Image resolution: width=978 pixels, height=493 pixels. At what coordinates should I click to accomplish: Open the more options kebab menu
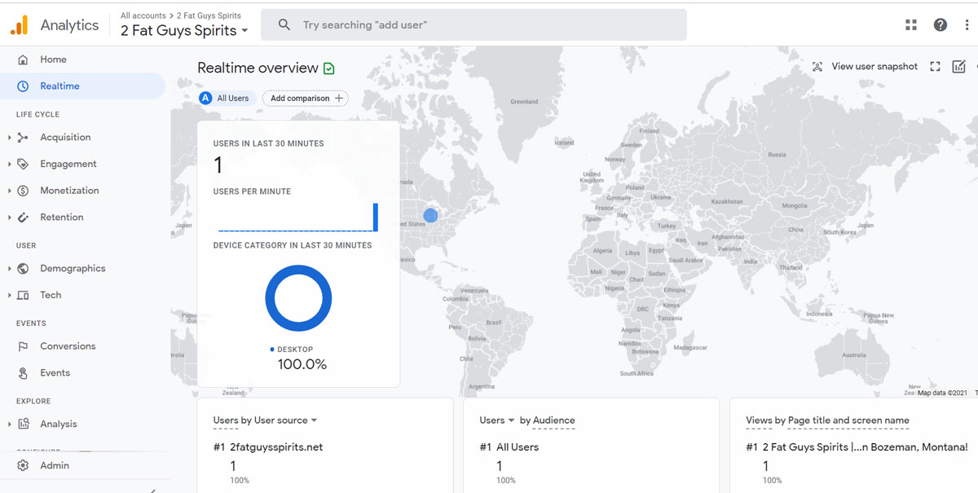967,25
